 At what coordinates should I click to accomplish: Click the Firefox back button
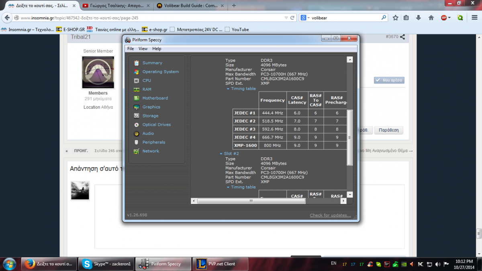[x=7, y=18]
